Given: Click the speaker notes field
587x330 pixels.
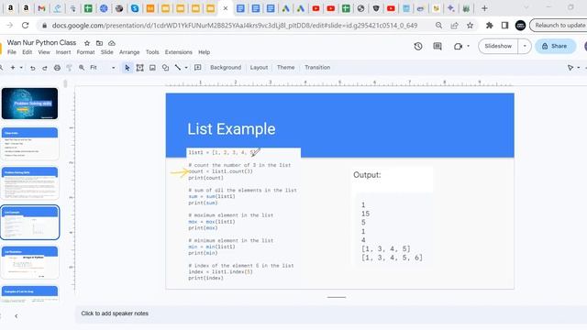Looking at the screenshot, I should (x=329, y=313).
